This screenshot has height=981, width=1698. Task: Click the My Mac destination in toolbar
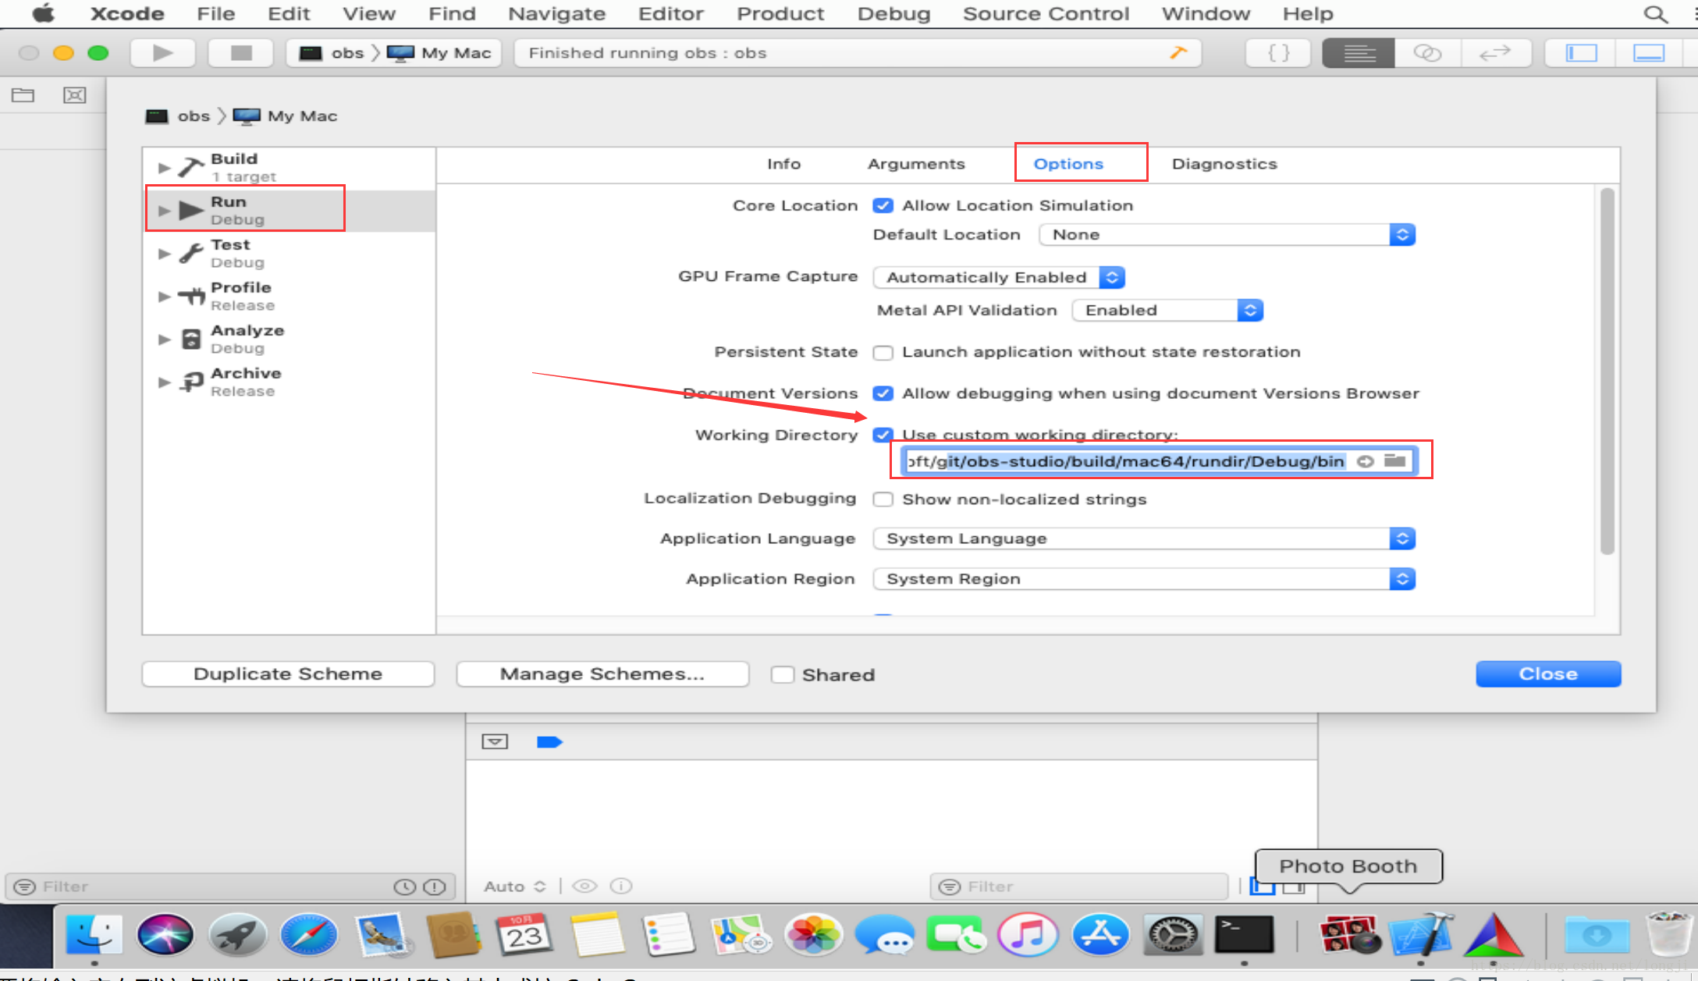click(x=440, y=53)
